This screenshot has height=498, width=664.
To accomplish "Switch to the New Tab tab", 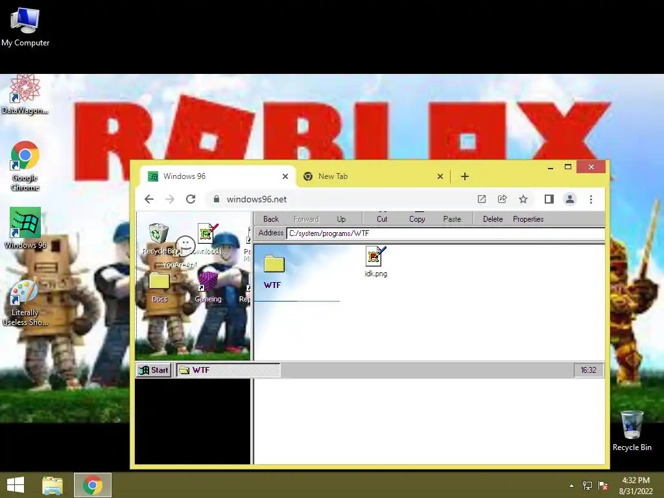I will tap(373, 176).
